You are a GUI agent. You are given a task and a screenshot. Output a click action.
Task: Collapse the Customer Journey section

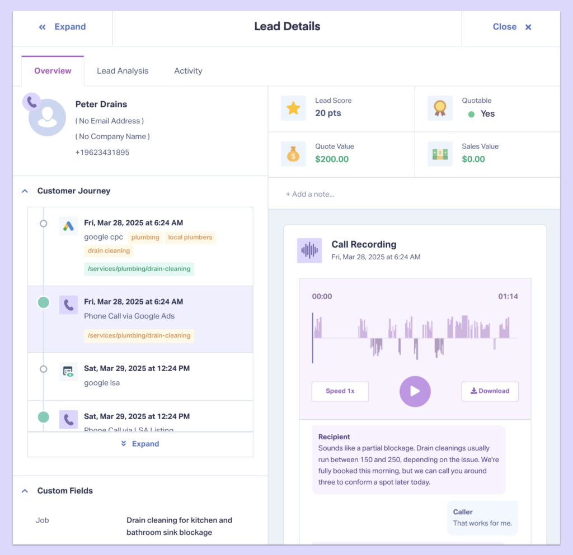click(x=25, y=191)
